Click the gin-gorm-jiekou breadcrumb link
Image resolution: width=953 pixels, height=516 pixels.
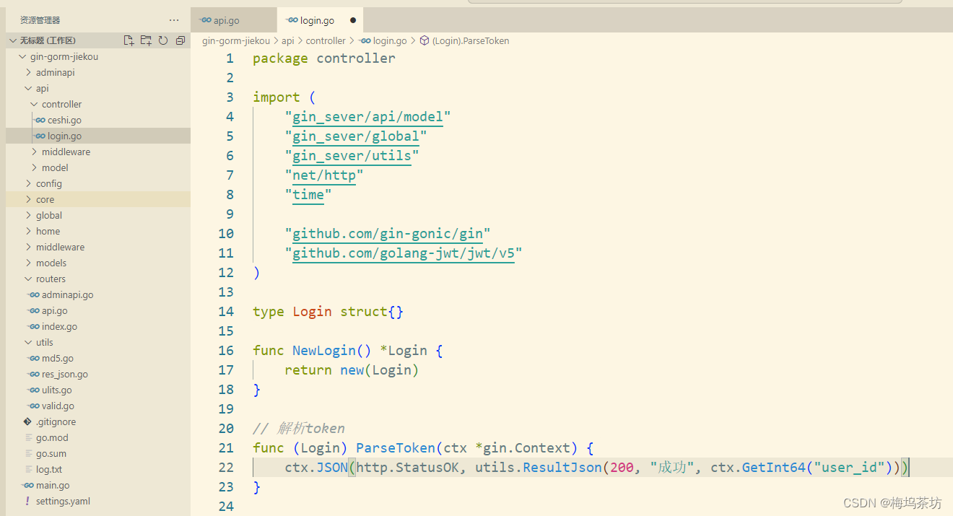coord(235,40)
